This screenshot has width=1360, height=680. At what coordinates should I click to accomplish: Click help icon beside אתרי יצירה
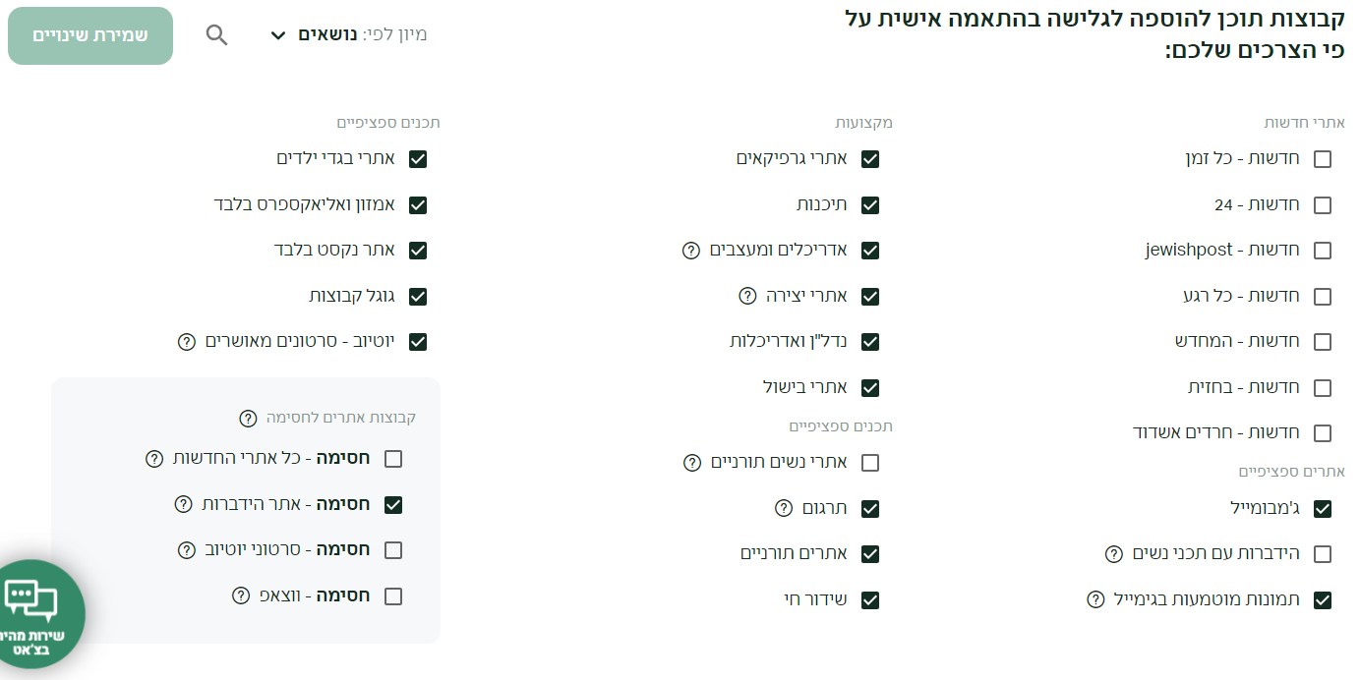(x=747, y=296)
